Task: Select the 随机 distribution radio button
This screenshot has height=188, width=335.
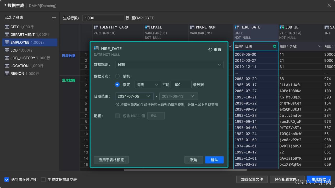Action: point(117,76)
